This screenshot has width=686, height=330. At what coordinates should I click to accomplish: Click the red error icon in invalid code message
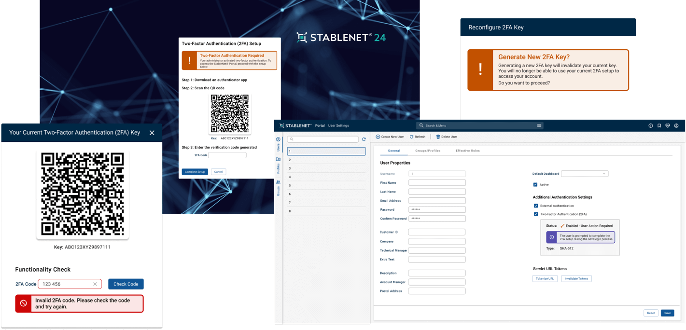[23, 303]
